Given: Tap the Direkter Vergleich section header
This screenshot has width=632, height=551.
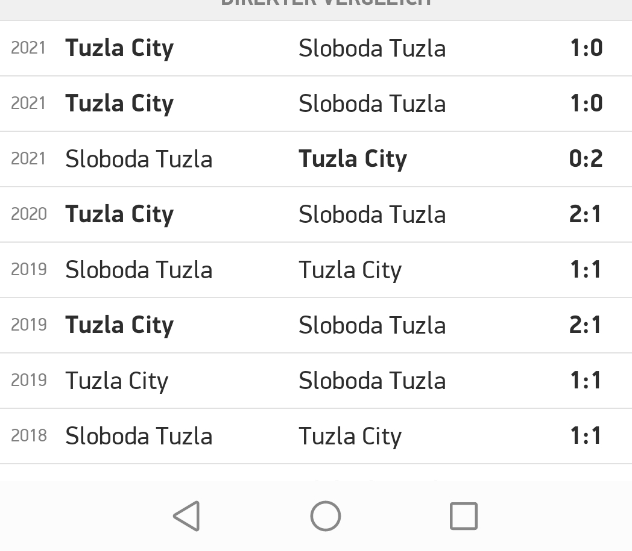Looking at the screenshot, I should (326, 2).
